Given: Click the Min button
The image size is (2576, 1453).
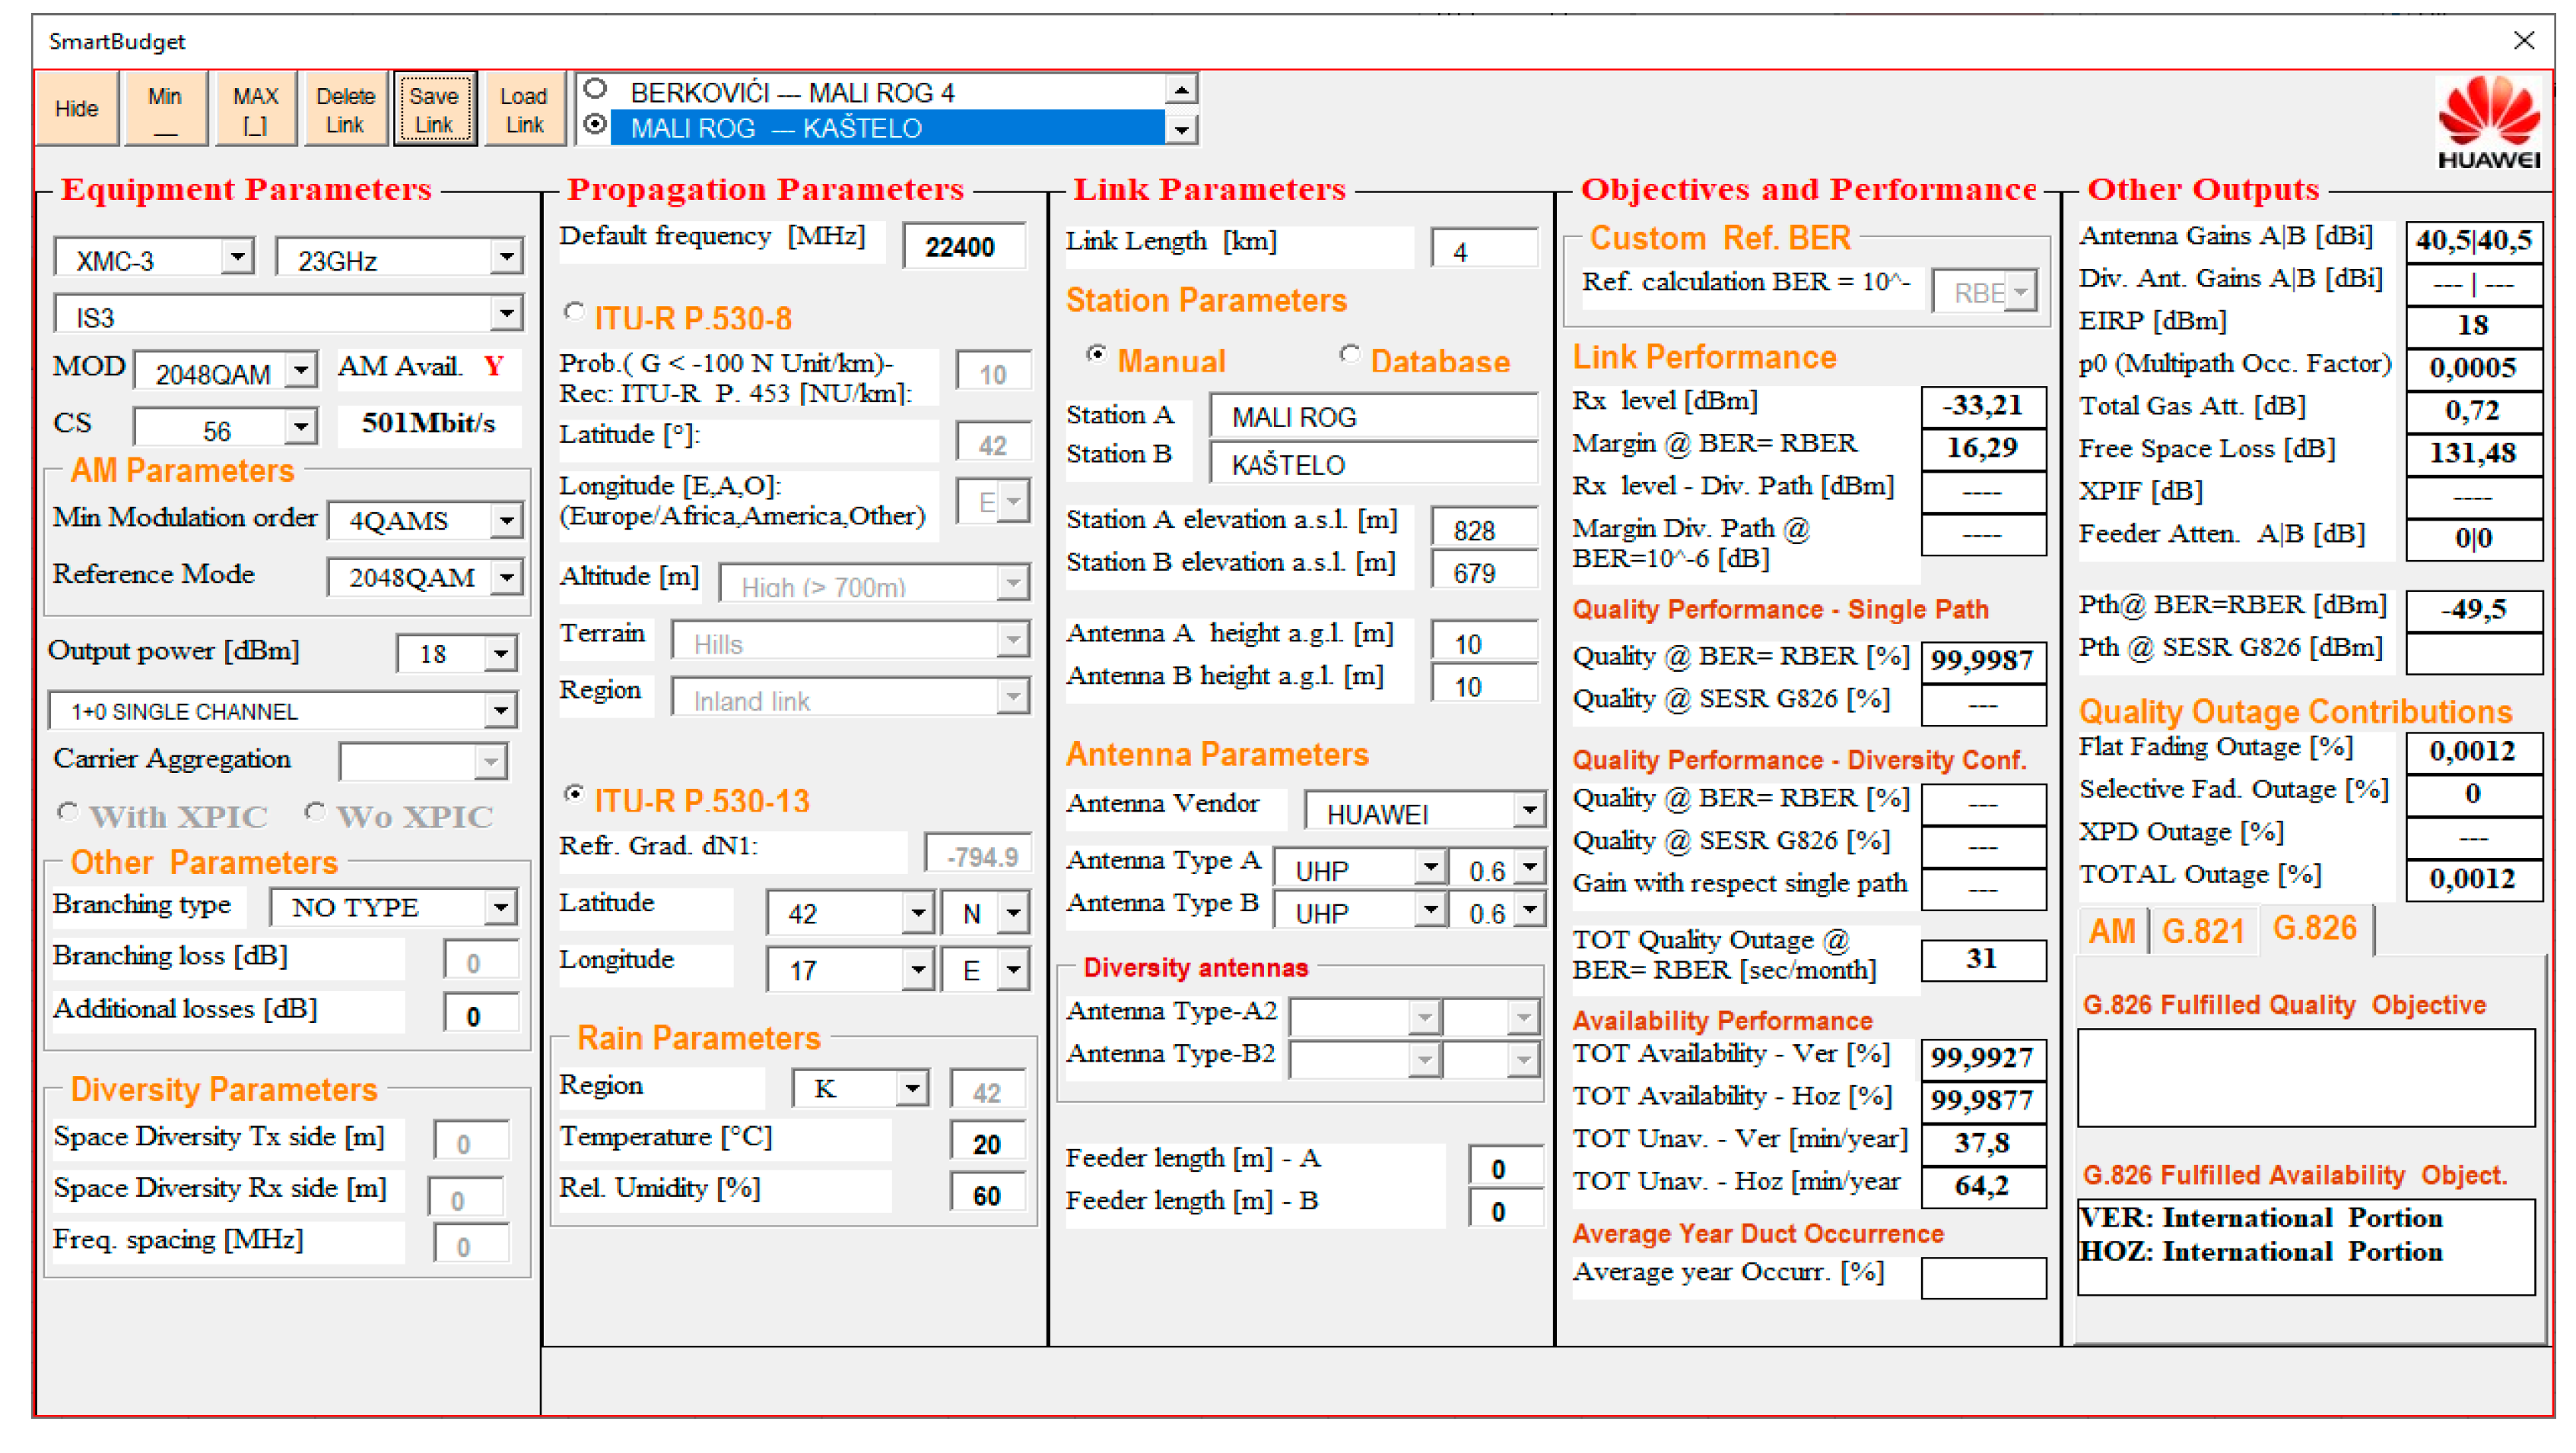Looking at the screenshot, I should pos(165,109).
